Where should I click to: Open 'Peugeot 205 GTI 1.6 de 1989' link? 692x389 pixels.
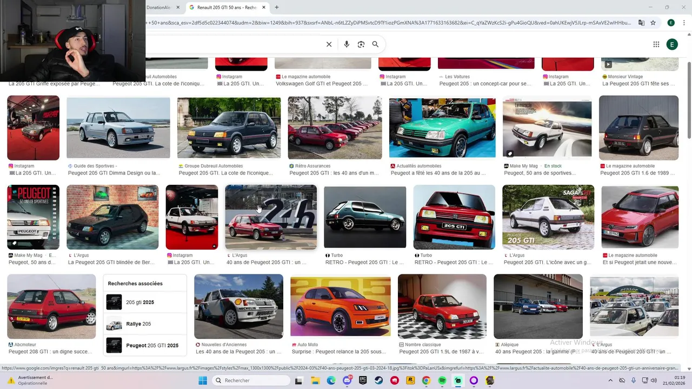tap(637, 173)
